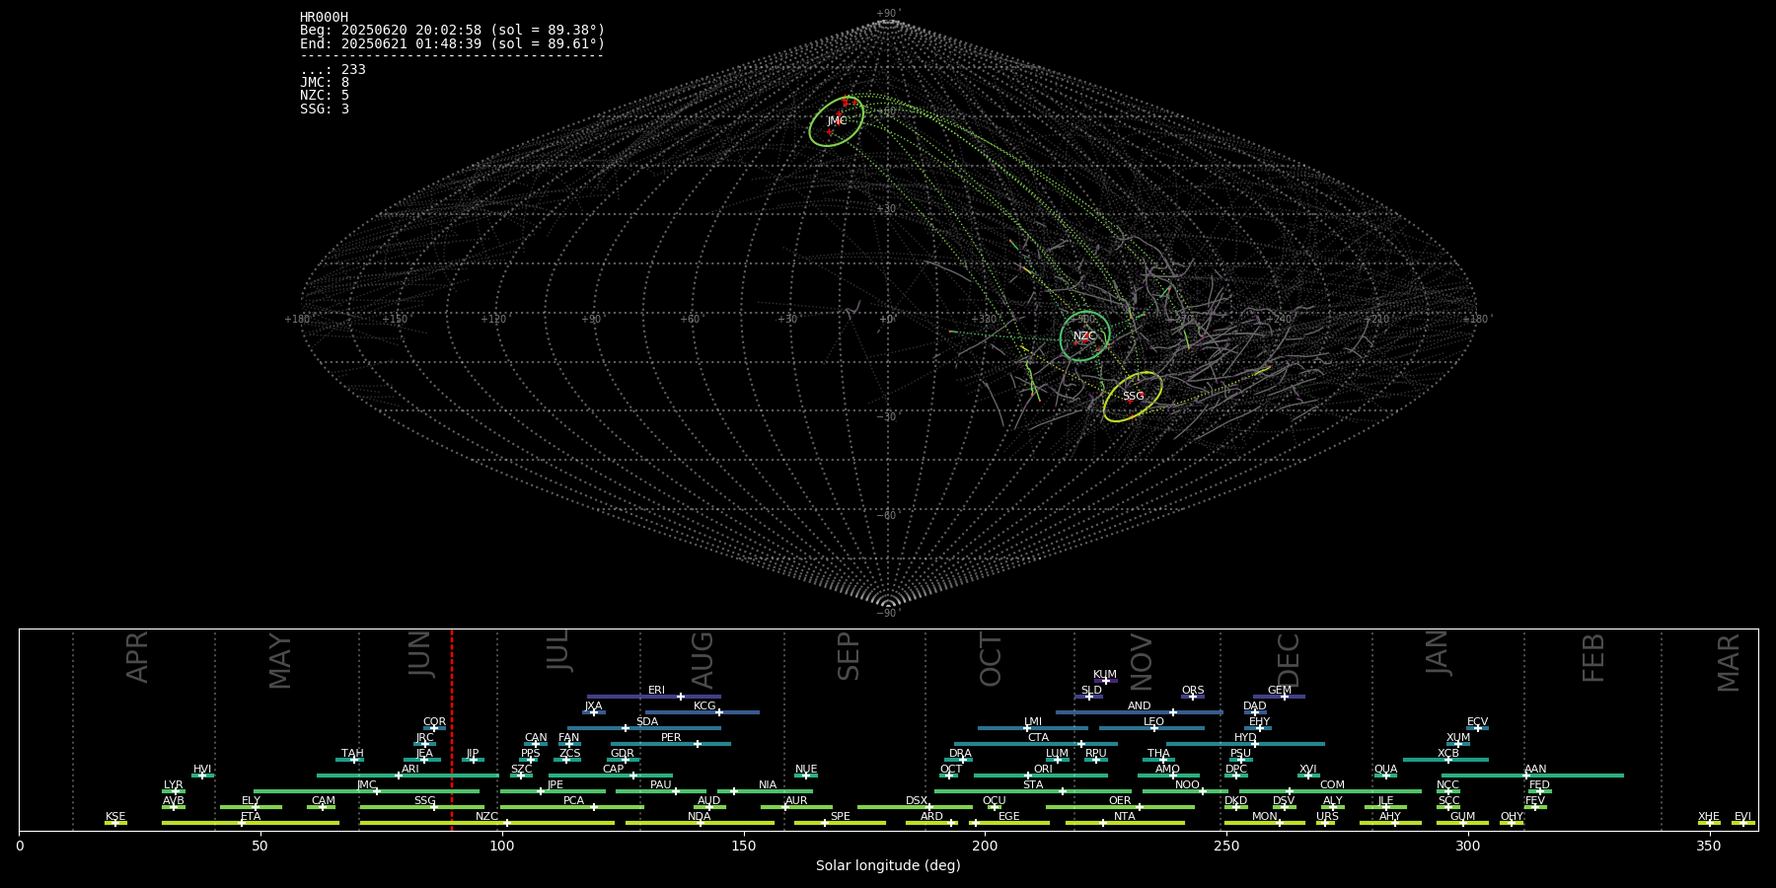The height and width of the screenshot is (888, 1776).
Task: Click the ARI shower label in timeline
Action: click(x=410, y=770)
